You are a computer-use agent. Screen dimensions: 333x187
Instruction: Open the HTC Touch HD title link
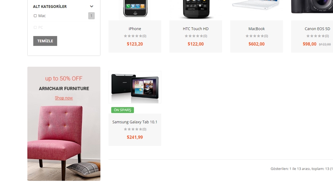coord(195,29)
